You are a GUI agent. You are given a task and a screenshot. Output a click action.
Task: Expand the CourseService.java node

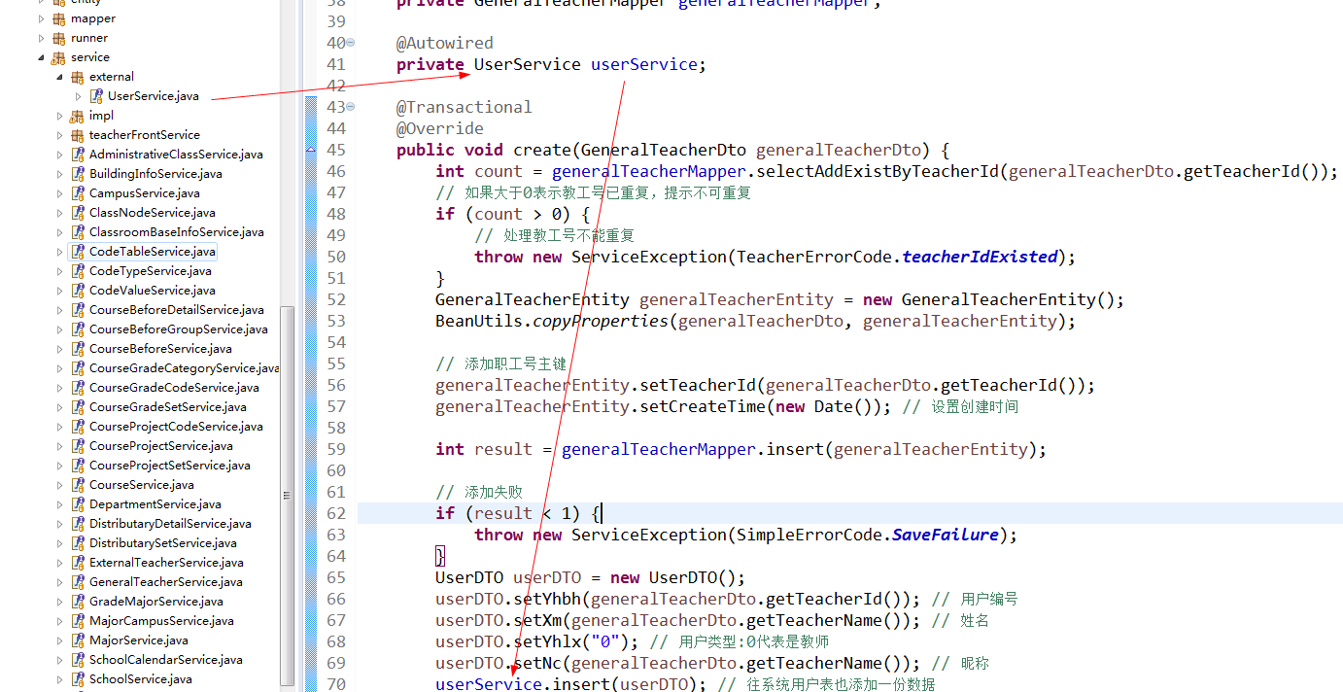click(x=60, y=485)
